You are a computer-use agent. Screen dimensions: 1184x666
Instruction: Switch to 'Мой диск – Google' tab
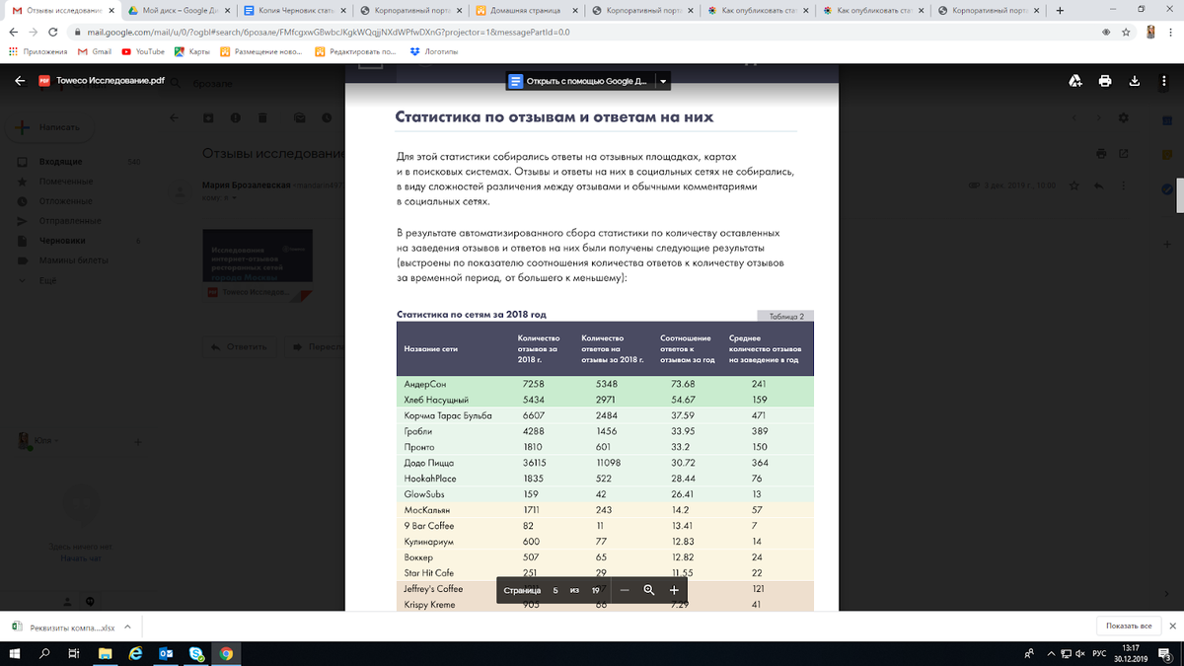178,10
